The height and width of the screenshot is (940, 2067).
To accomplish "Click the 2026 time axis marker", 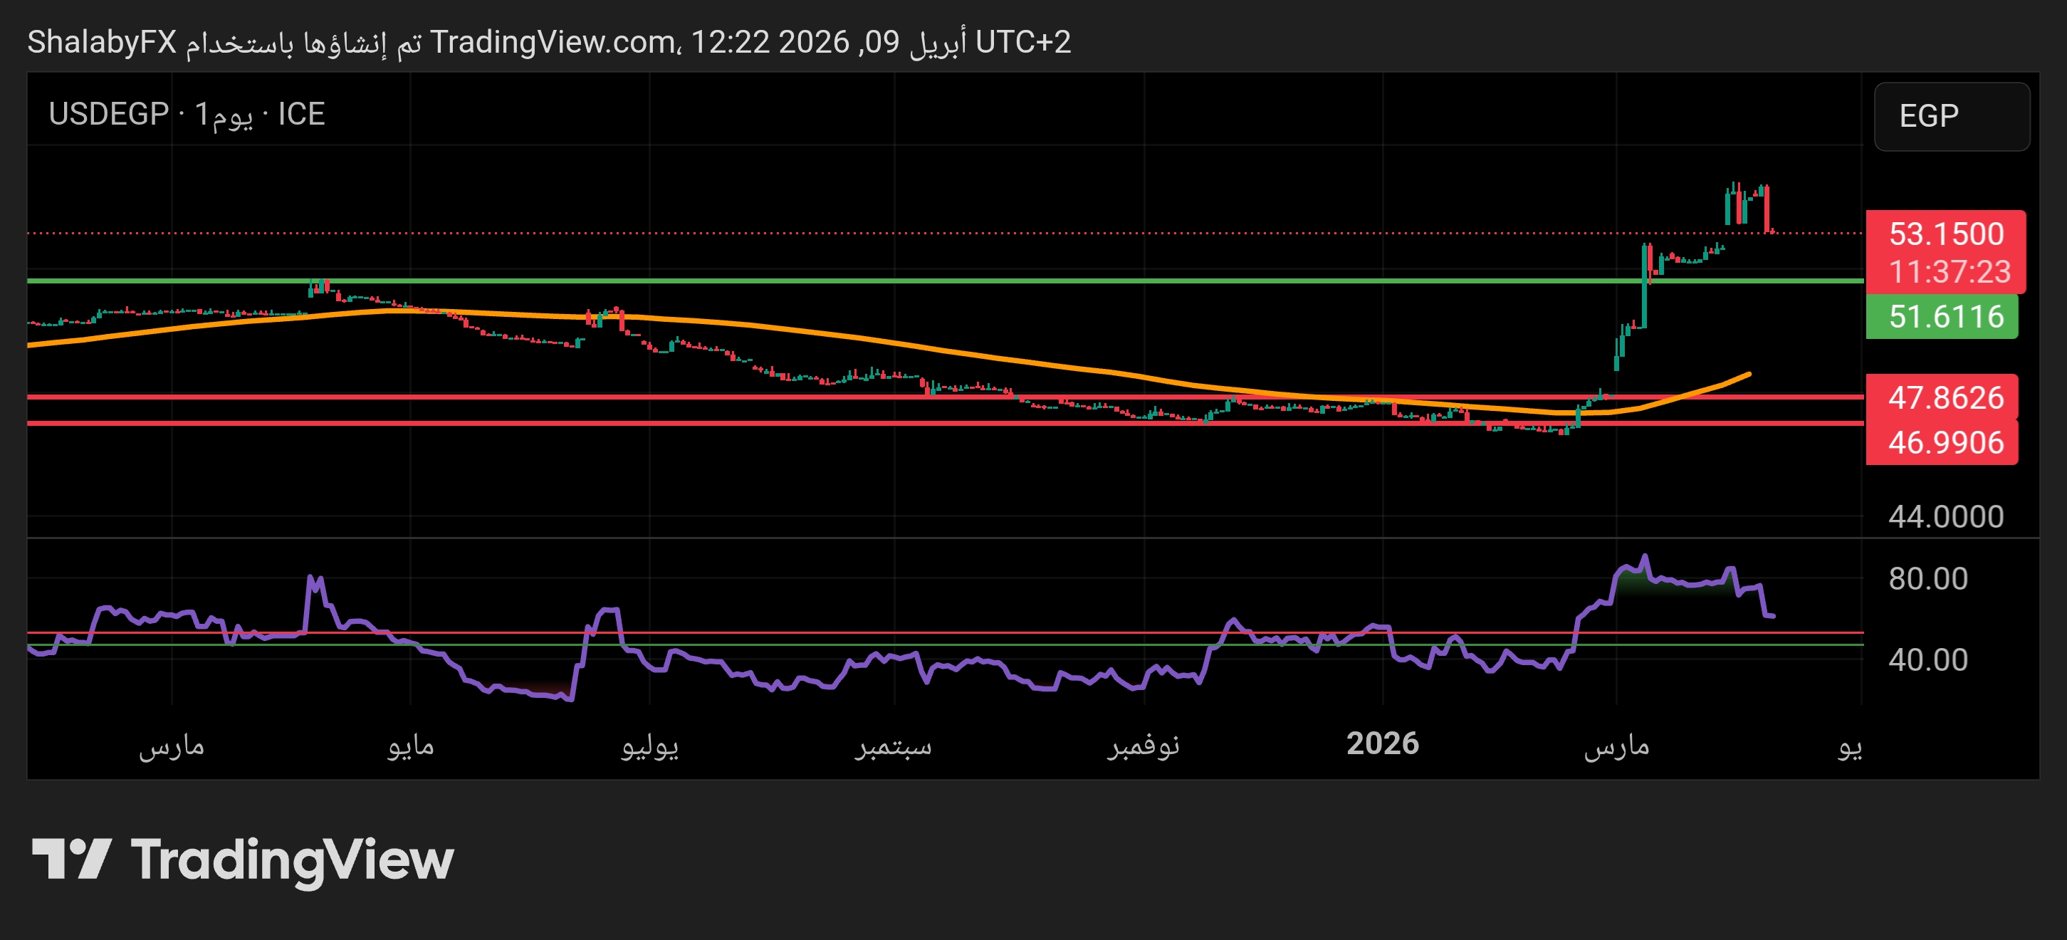I will (1382, 743).
